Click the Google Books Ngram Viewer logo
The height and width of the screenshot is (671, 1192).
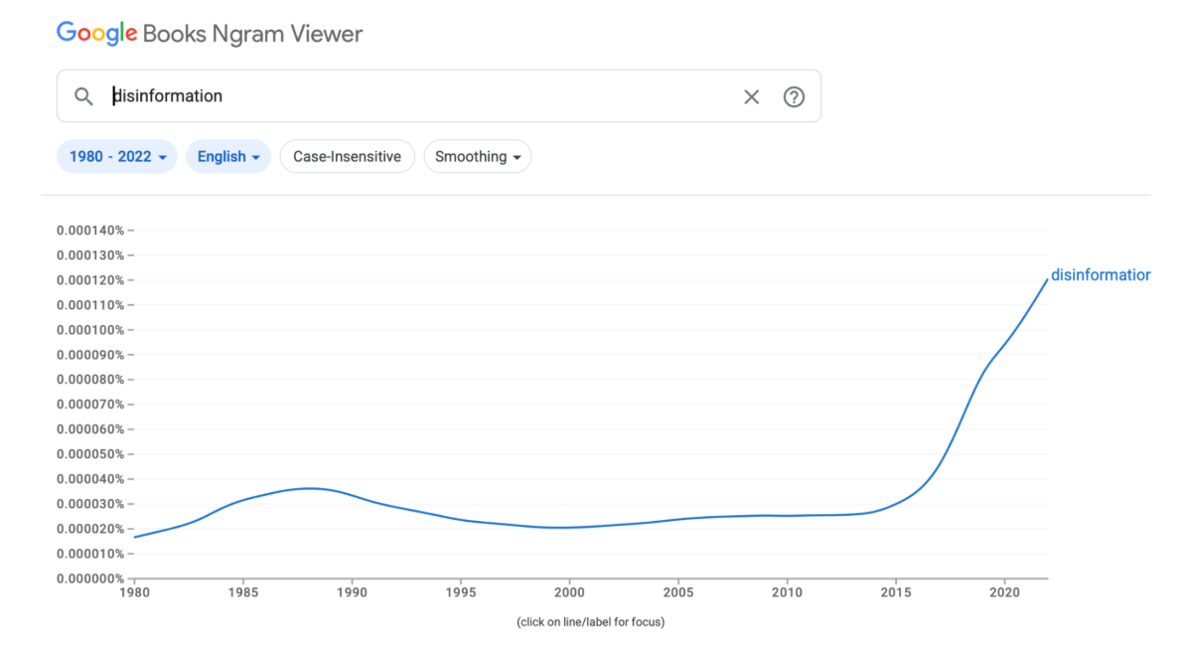[210, 34]
